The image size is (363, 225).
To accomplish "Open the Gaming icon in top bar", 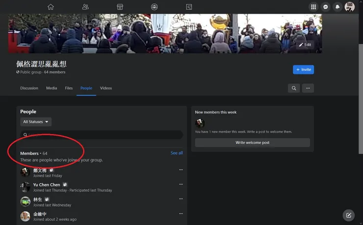I will point(189,7).
